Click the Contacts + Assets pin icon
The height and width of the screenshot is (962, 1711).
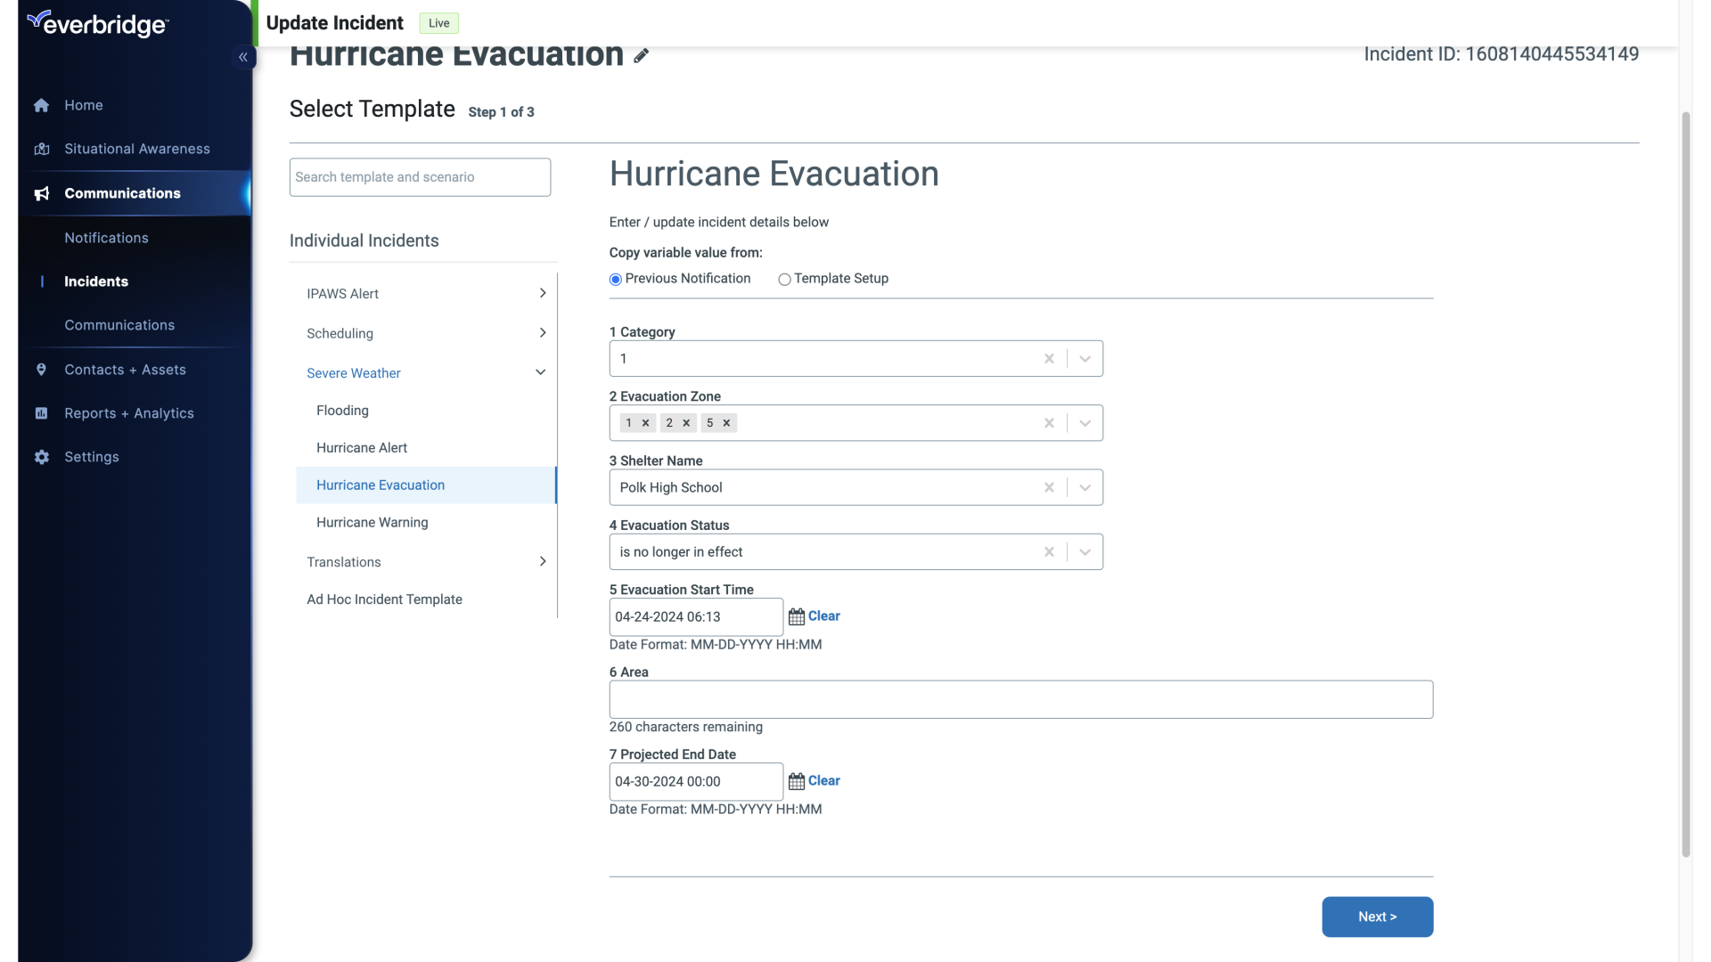pos(41,370)
